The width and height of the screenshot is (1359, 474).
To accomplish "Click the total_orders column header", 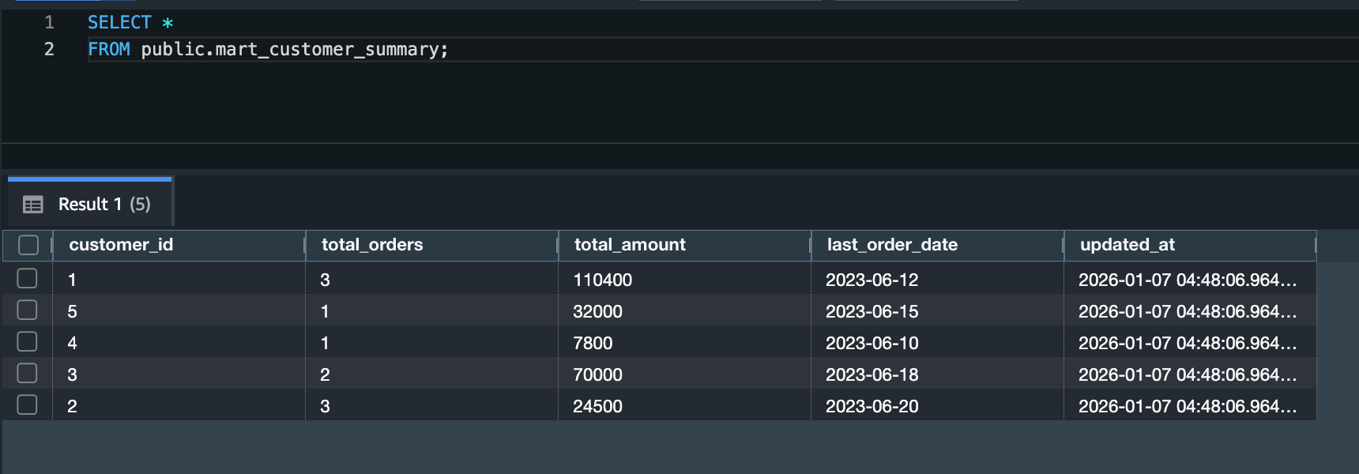I will pyautogui.click(x=372, y=245).
